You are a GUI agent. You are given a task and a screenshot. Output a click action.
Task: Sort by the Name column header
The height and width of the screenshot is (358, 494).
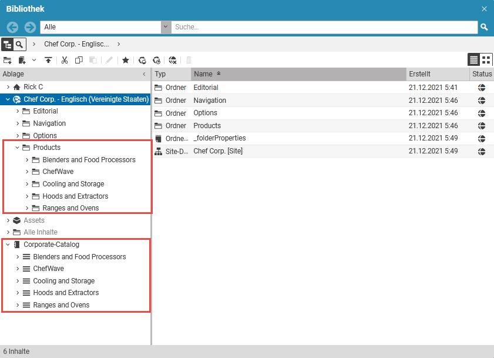203,74
